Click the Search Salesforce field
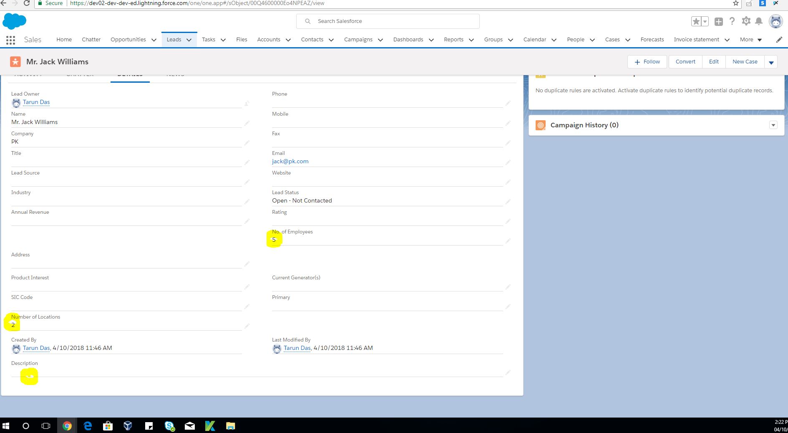Viewport: 788px width, 433px height. pyautogui.click(x=388, y=21)
